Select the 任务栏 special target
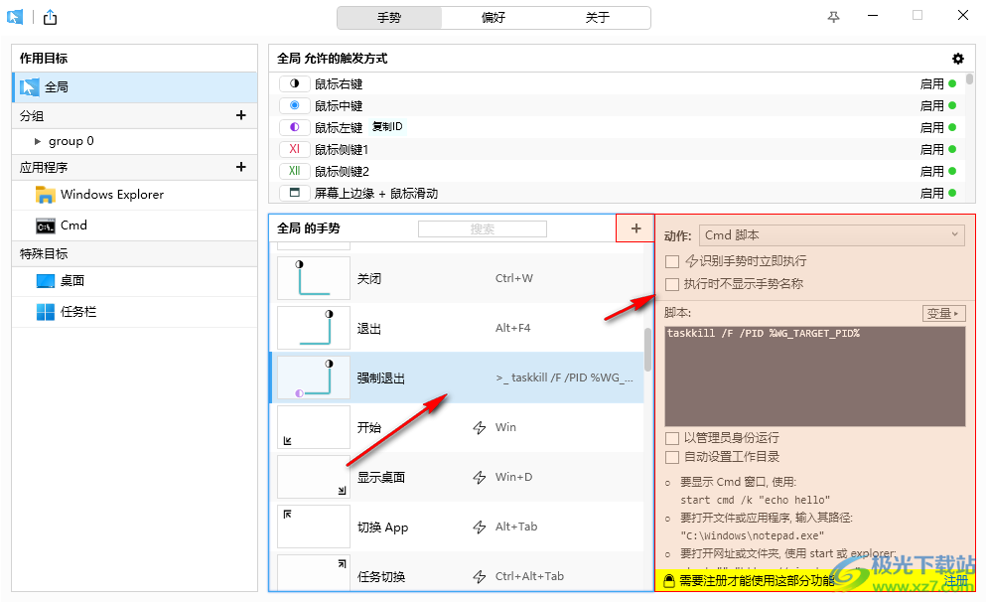This screenshot has width=987, height=603. click(x=135, y=312)
